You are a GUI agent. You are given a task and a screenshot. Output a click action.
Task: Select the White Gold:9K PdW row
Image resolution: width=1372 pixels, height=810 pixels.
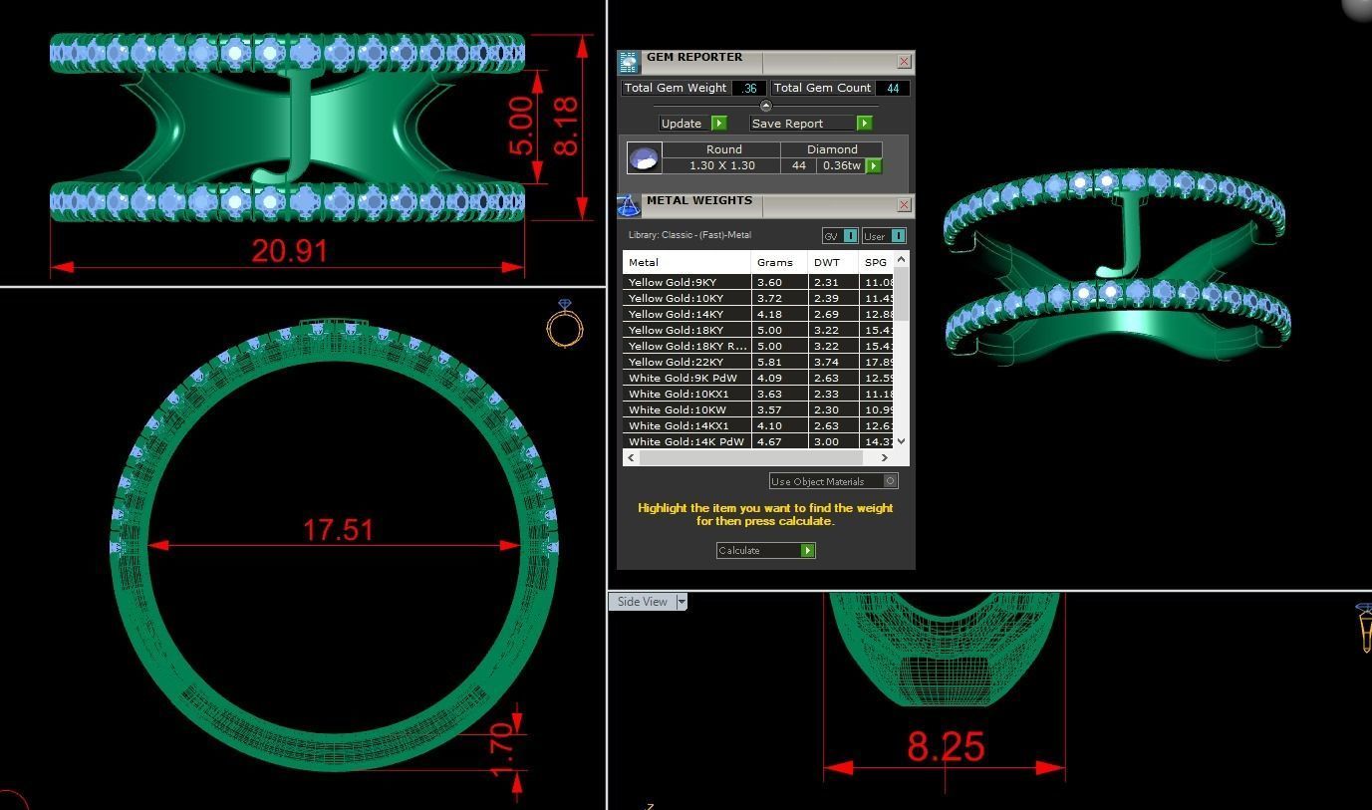(758, 378)
